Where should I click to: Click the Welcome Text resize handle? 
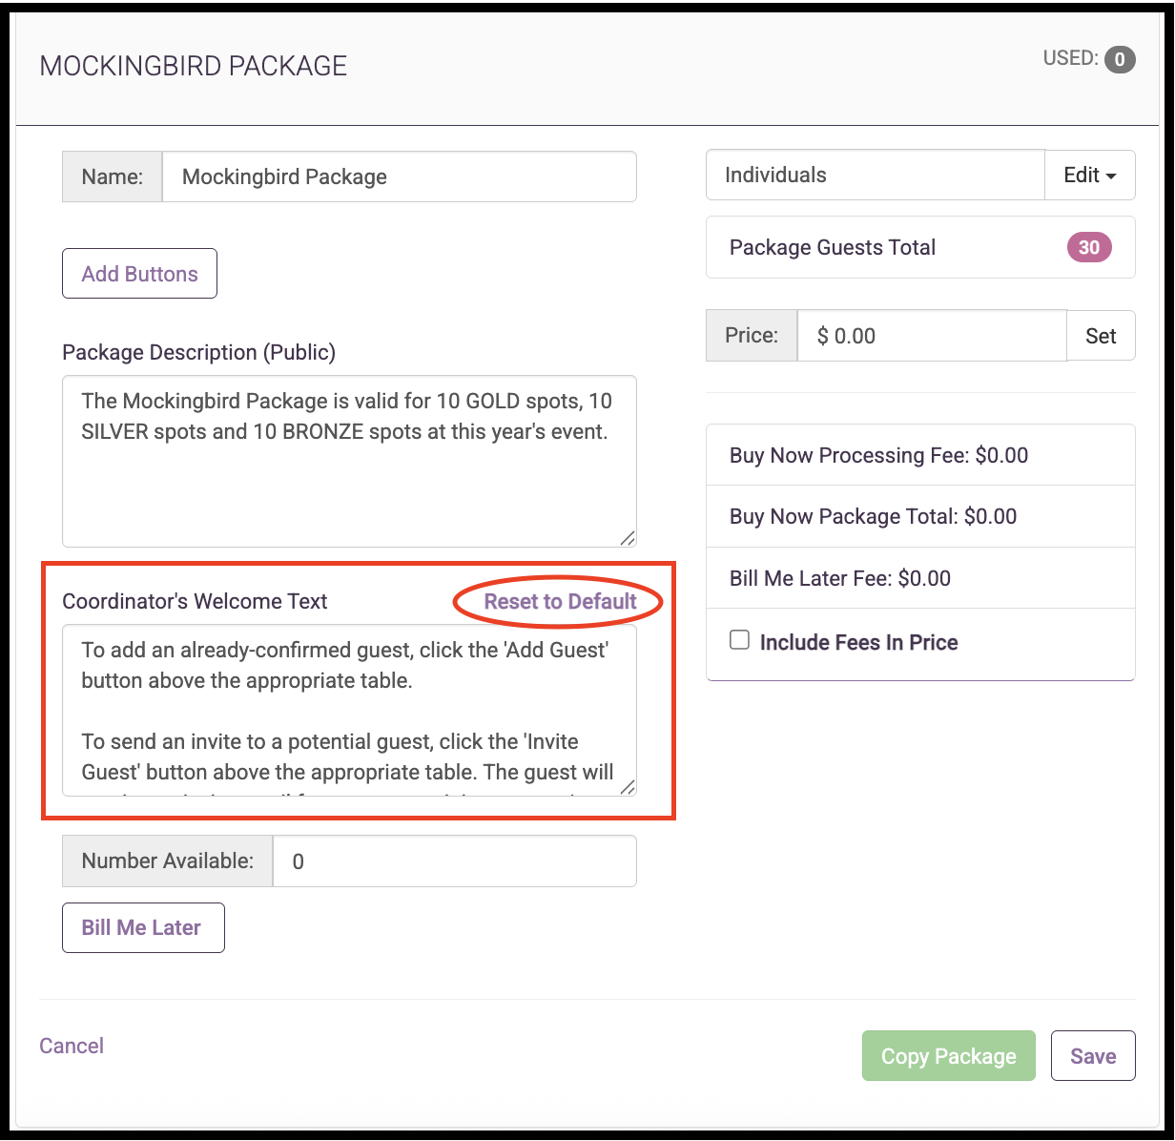click(627, 787)
